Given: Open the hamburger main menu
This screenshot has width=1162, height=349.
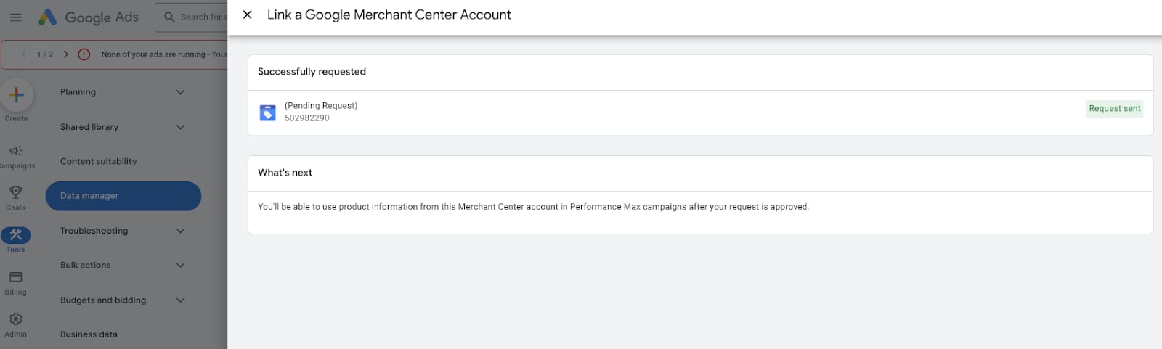Looking at the screenshot, I should [x=16, y=17].
